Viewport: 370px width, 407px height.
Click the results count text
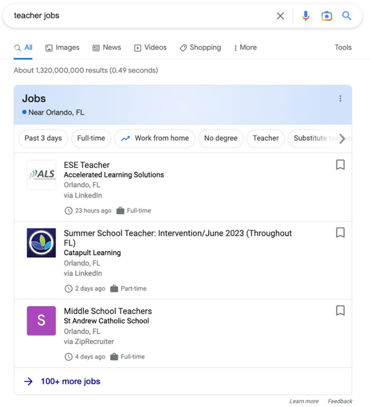(x=86, y=70)
